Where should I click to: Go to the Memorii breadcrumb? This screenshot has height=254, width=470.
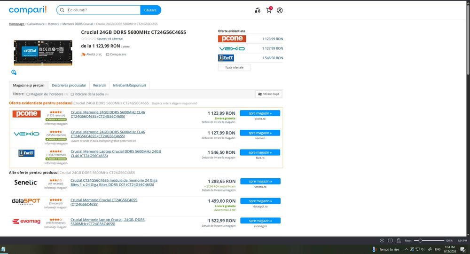pos(54,24)
